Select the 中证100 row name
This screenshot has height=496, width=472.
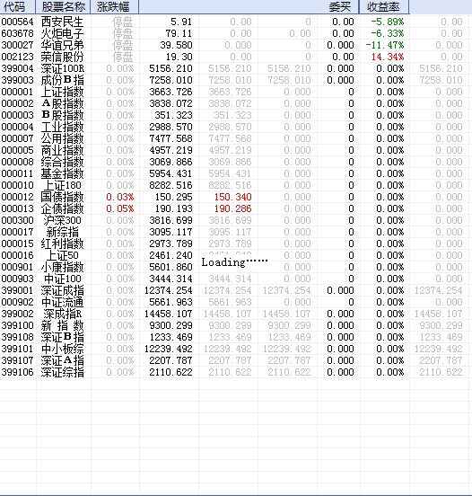62,279
